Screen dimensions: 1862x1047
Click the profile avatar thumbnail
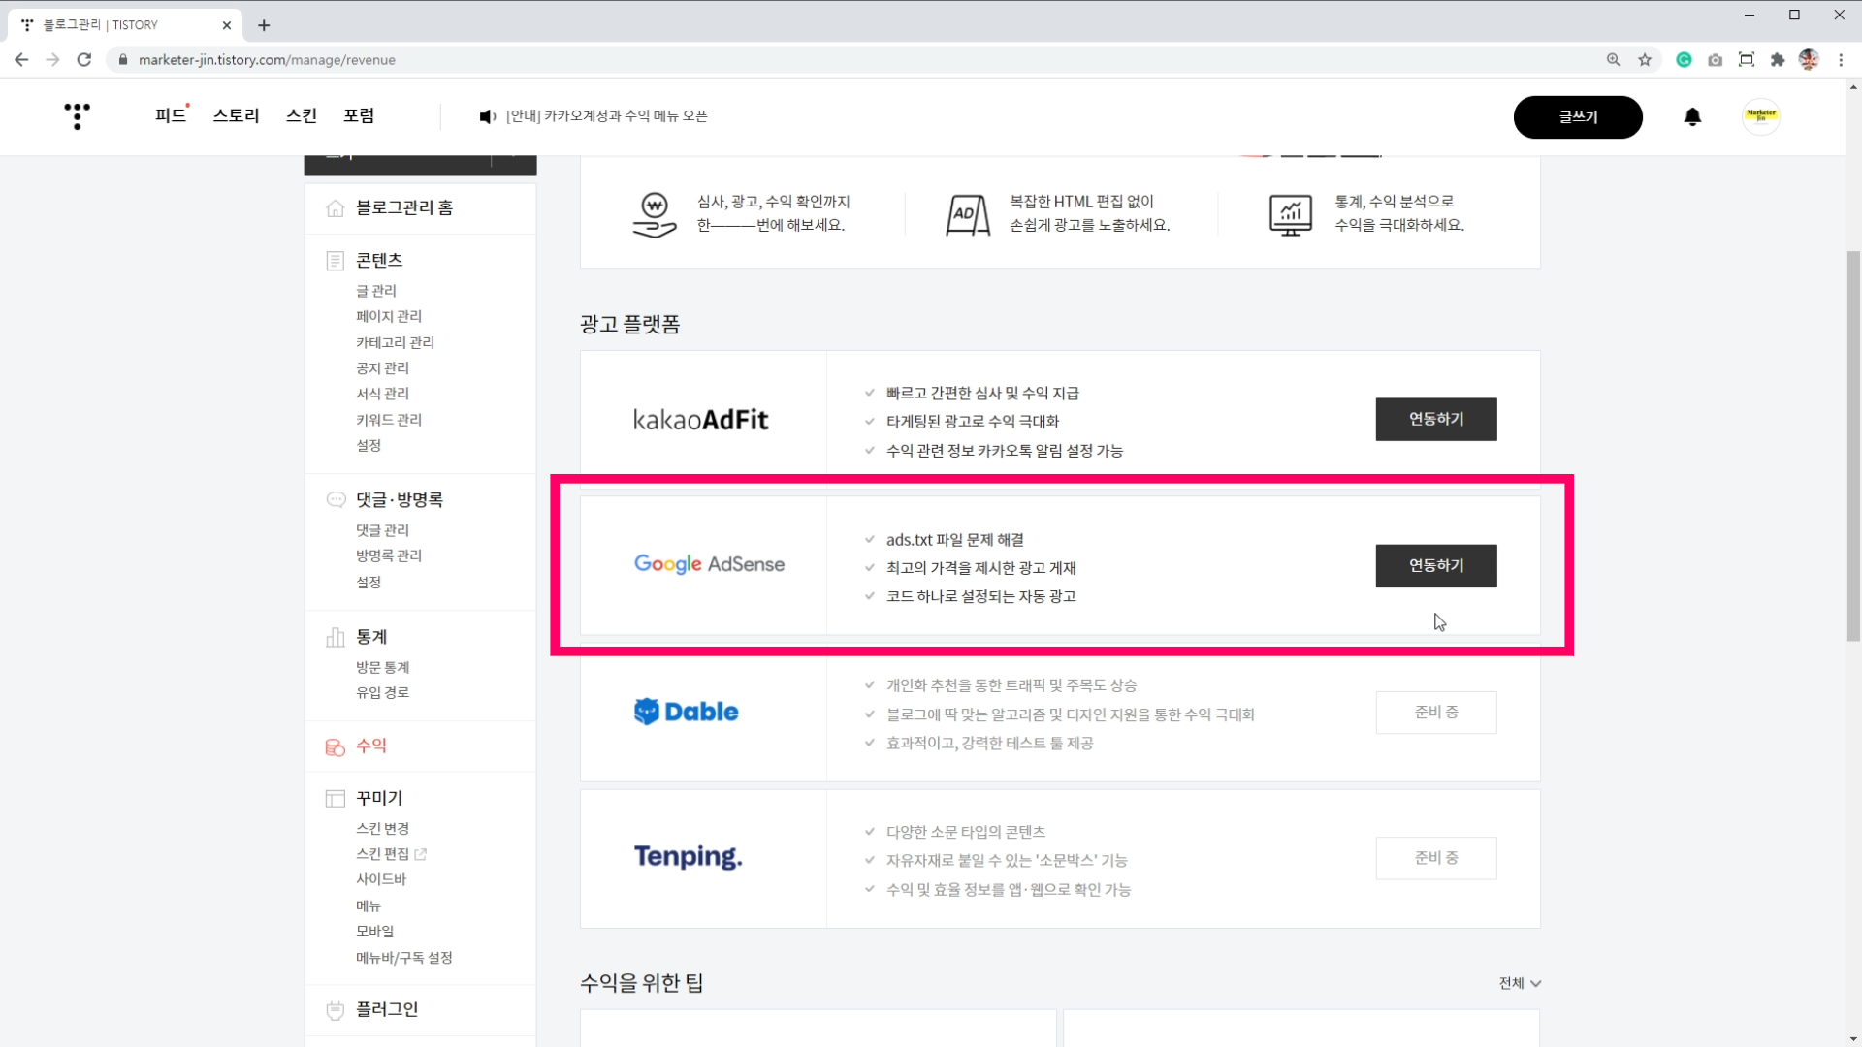[1760, 116]
